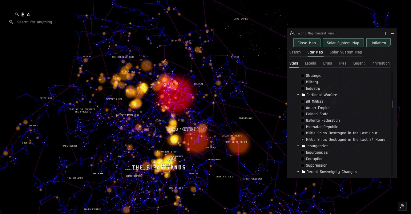Click the MINMATAR REPUBLIC map label
Viewport: 411px width, 214px height.
(x=193, y=128)
